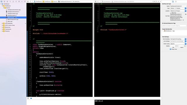
Task: Click No Selection in left jump bar
Action: (76, 1)
